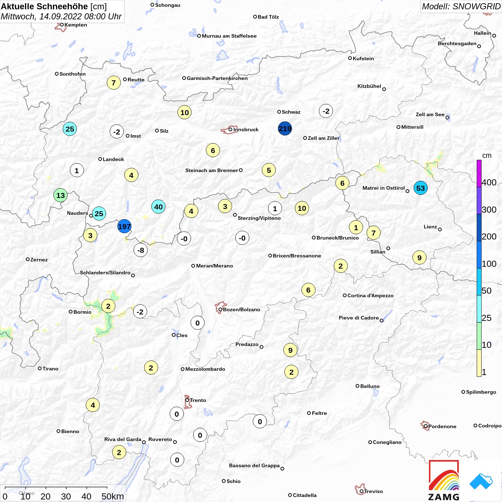The width and height of the screenshot is (502, 502).
Task: Pick the dark blue 200 cm legend band
Action: click(x=479, y=228)
